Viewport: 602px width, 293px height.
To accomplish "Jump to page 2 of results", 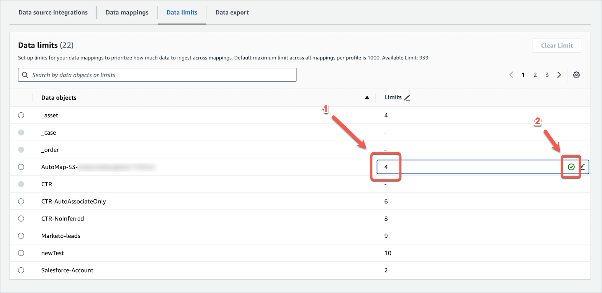I will coord(535,75).
